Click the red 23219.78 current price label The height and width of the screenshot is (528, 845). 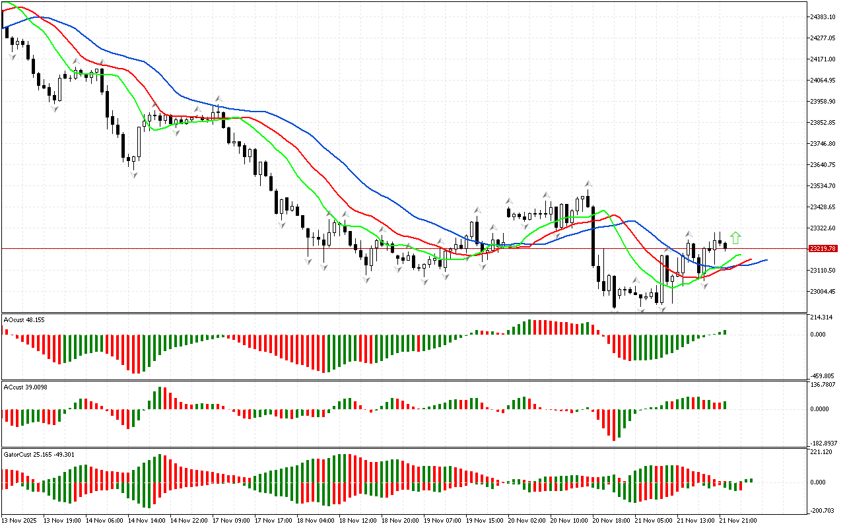tap(823, 249)
